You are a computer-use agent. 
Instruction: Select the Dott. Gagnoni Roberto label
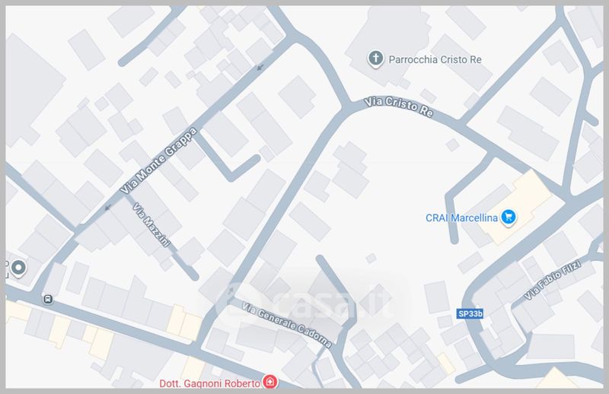pos(210,383)
